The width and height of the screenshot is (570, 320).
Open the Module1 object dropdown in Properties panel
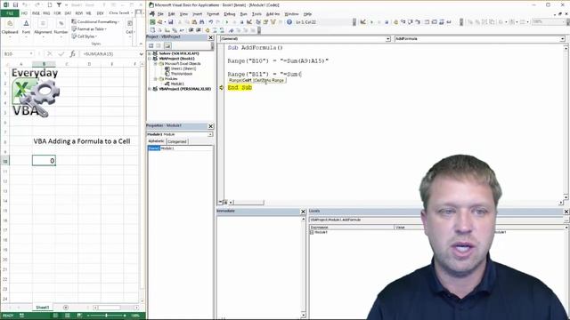(x=210, y=134)
